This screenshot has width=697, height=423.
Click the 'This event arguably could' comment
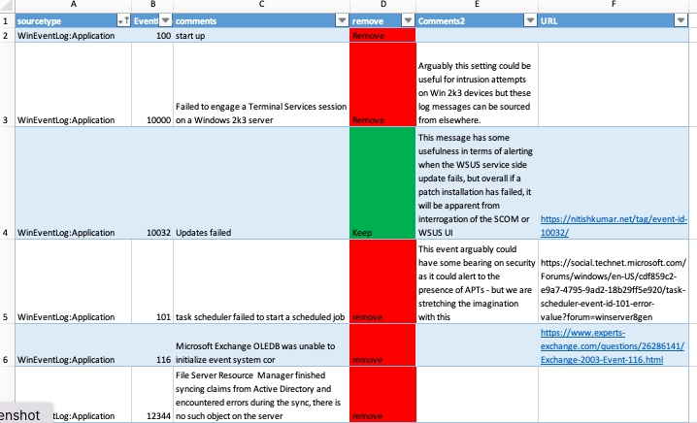pos(477,281)
